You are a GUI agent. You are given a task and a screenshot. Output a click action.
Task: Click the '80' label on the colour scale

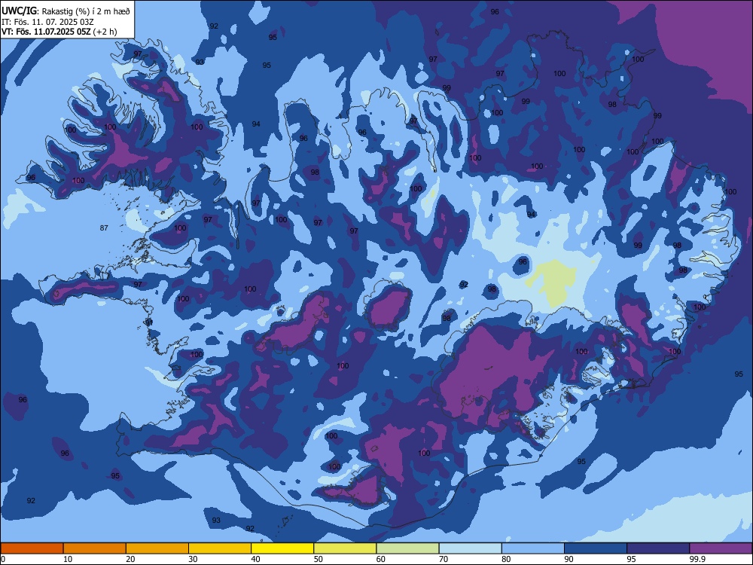[506, 559]
